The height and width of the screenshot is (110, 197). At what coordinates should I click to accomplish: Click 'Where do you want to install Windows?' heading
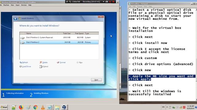coord(39,26)
